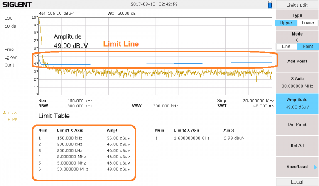The height and width of the screenshot is (186, 319).
Task: Select Upper limit type
Action: (286, 23)
